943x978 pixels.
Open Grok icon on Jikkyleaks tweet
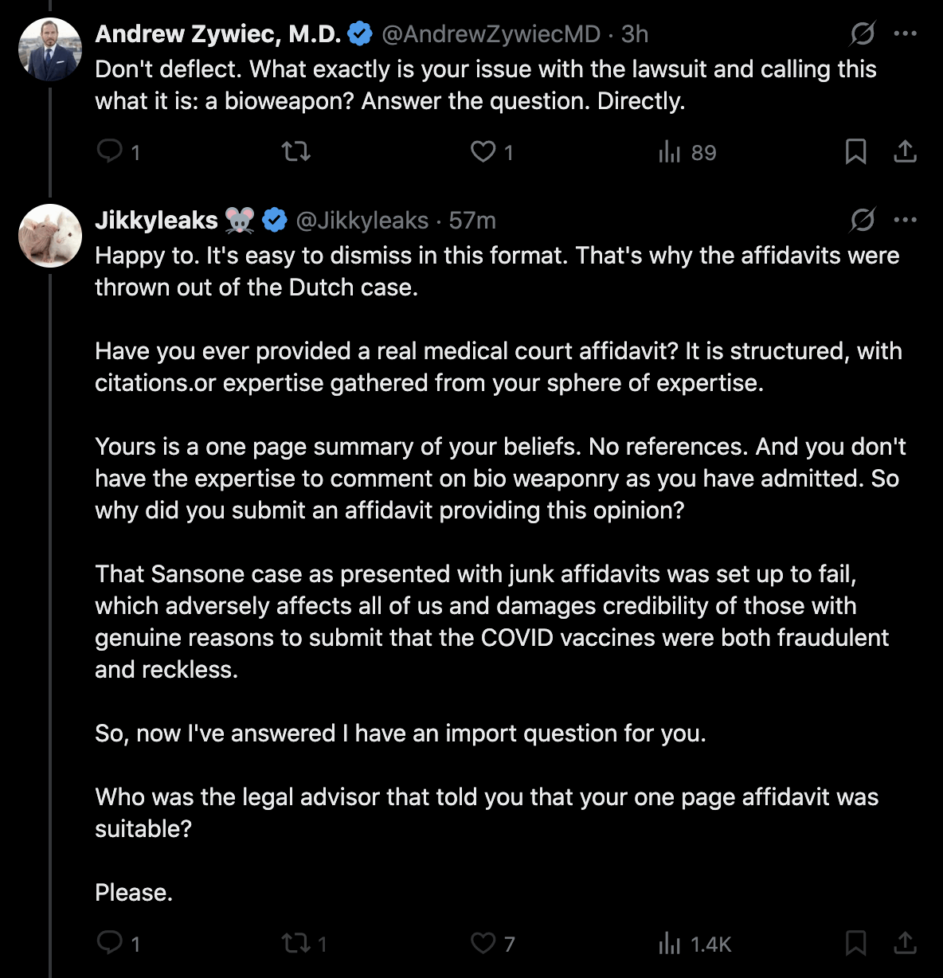click(x=863, y=220)
